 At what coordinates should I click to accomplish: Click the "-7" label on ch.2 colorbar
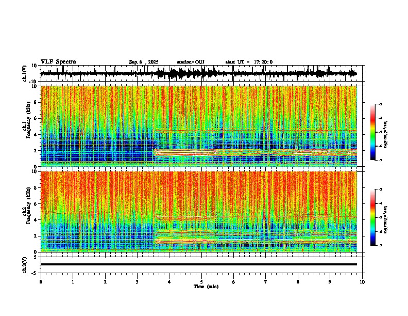(x=380, y=245)
